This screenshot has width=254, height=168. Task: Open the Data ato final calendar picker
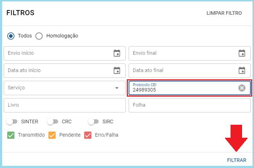tap(242, 70)
